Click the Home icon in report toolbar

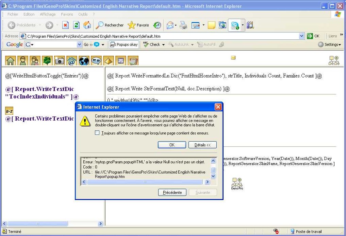tap(11, 60)
